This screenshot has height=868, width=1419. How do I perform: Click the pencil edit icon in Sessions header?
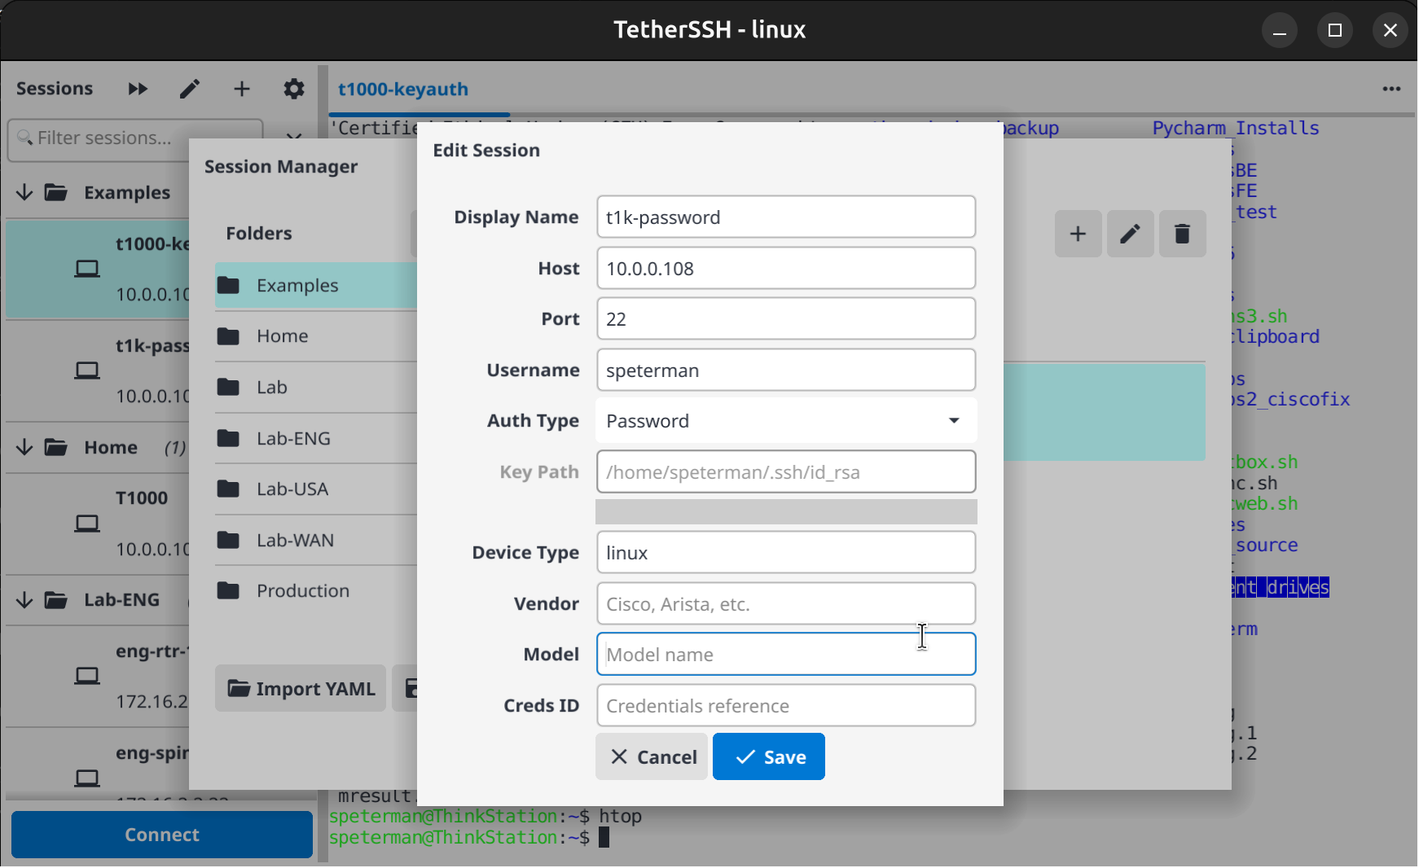pos(190,89)
